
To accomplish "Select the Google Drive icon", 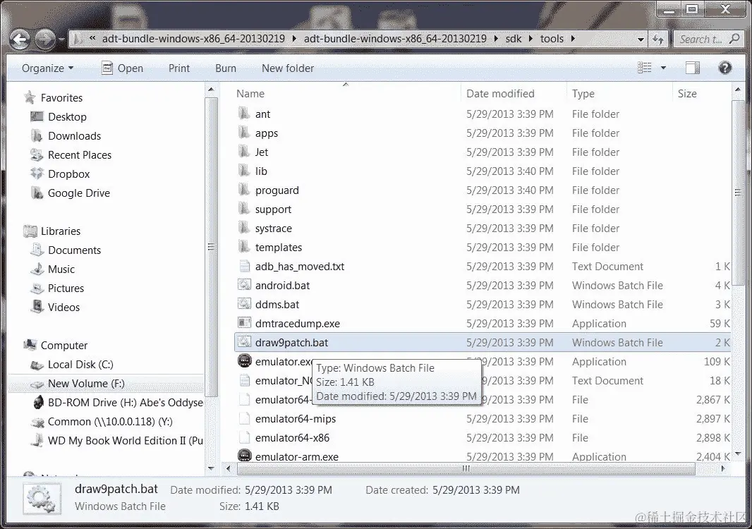I will 37,193.
